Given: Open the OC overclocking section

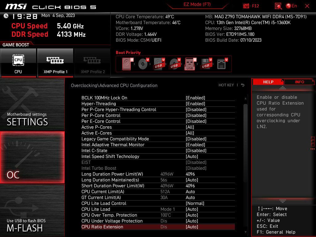Looking at the screenshot, I should tap(32, 158).
